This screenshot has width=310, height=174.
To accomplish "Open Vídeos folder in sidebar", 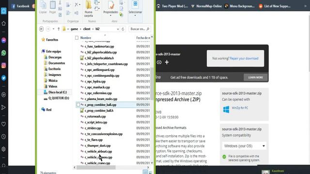I will [x=53, y=87].
